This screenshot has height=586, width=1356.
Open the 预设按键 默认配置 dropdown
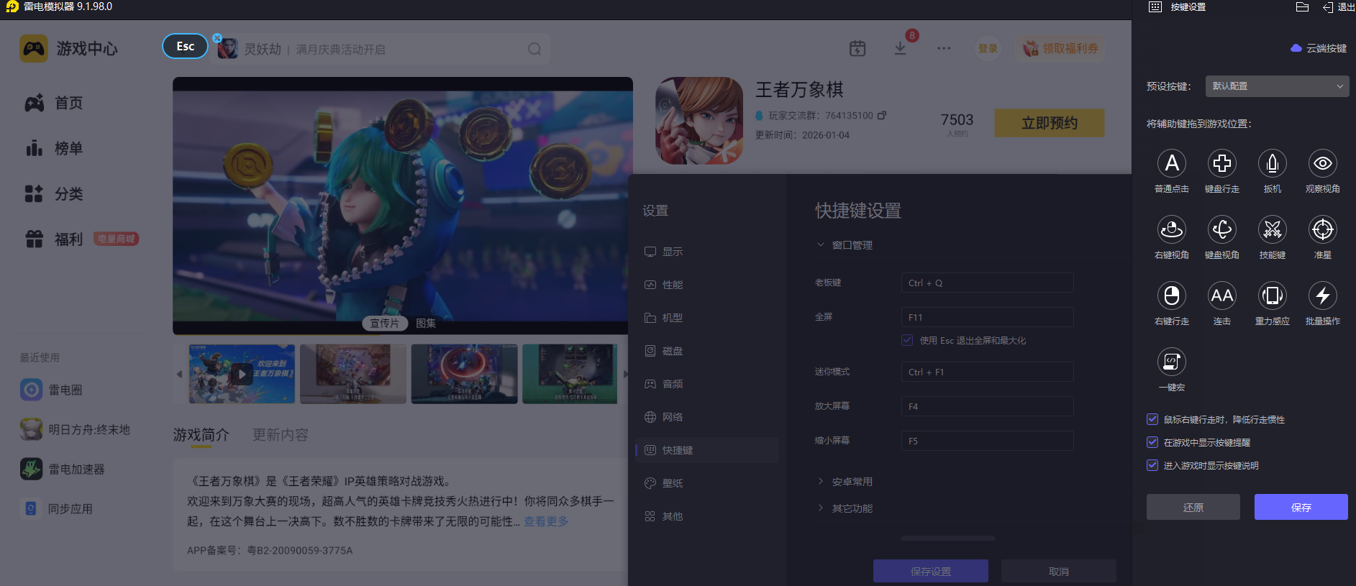click(1277, 86)
